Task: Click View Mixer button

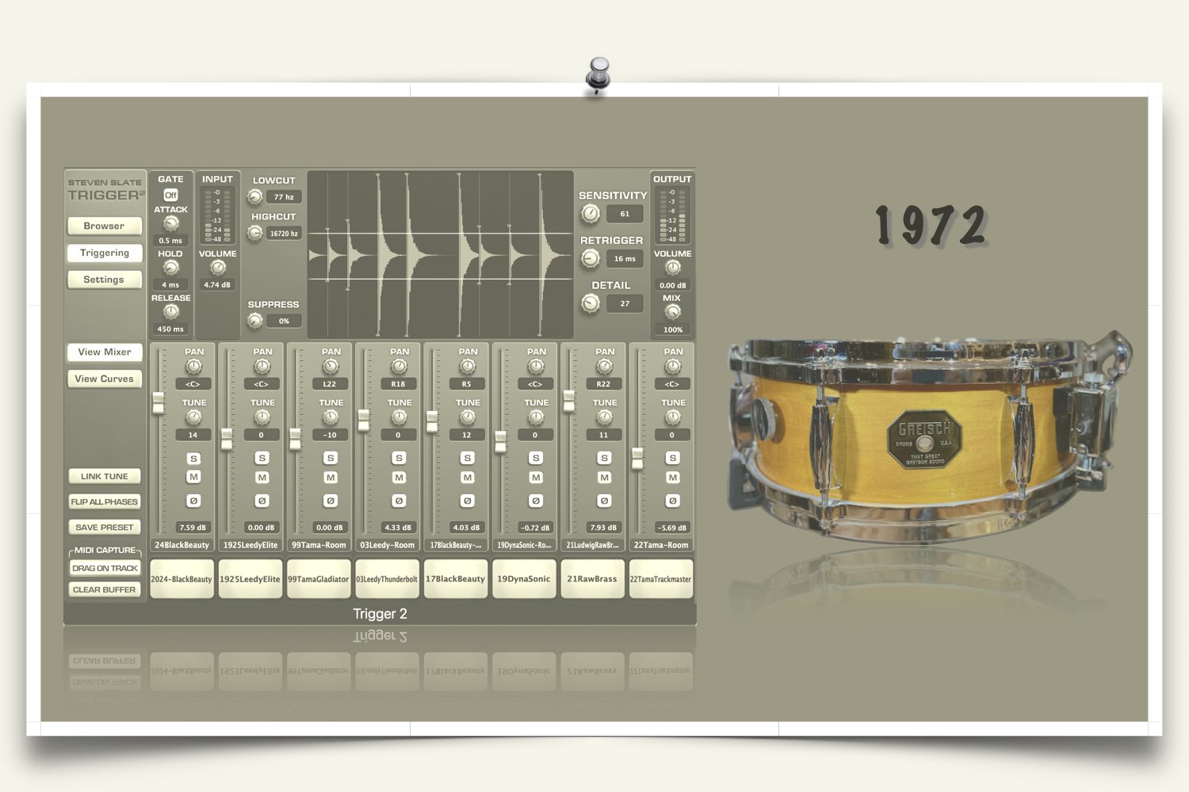Action: tap(105, 352)
